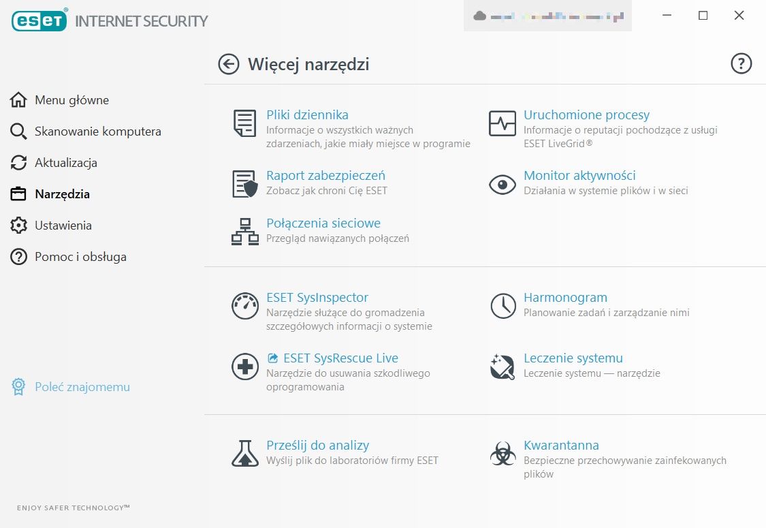Click the ESET logo in the header
The image size is (766, 528).
coord(39,20)
